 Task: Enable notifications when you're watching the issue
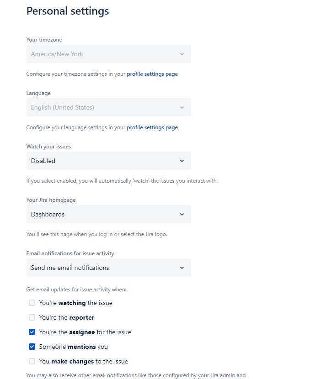[x=32, y=303]
